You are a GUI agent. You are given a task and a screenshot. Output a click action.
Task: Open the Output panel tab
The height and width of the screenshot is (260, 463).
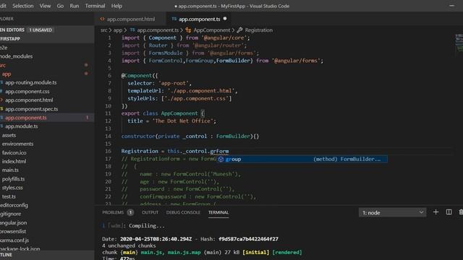point(150,212)
